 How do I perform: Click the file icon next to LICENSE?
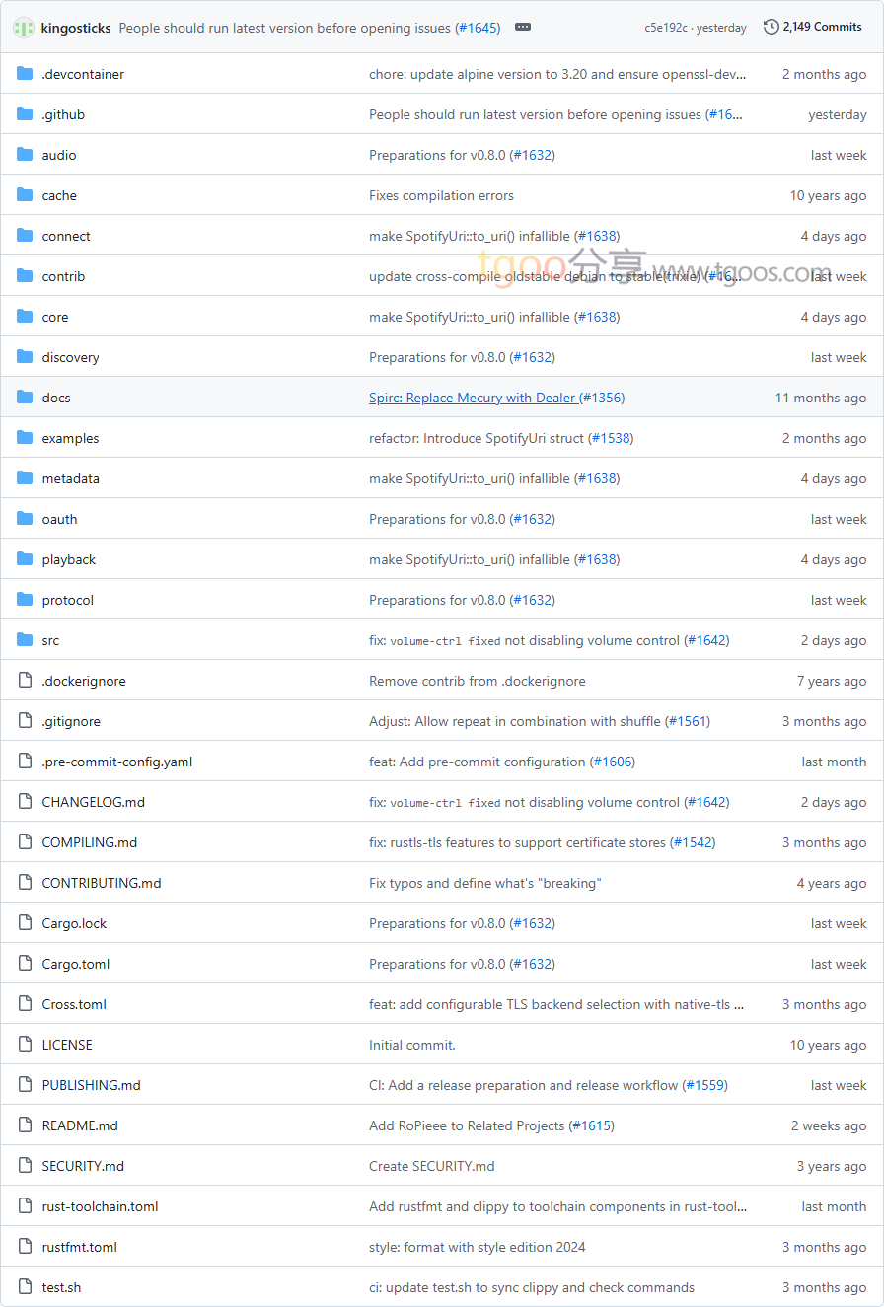25,1045
